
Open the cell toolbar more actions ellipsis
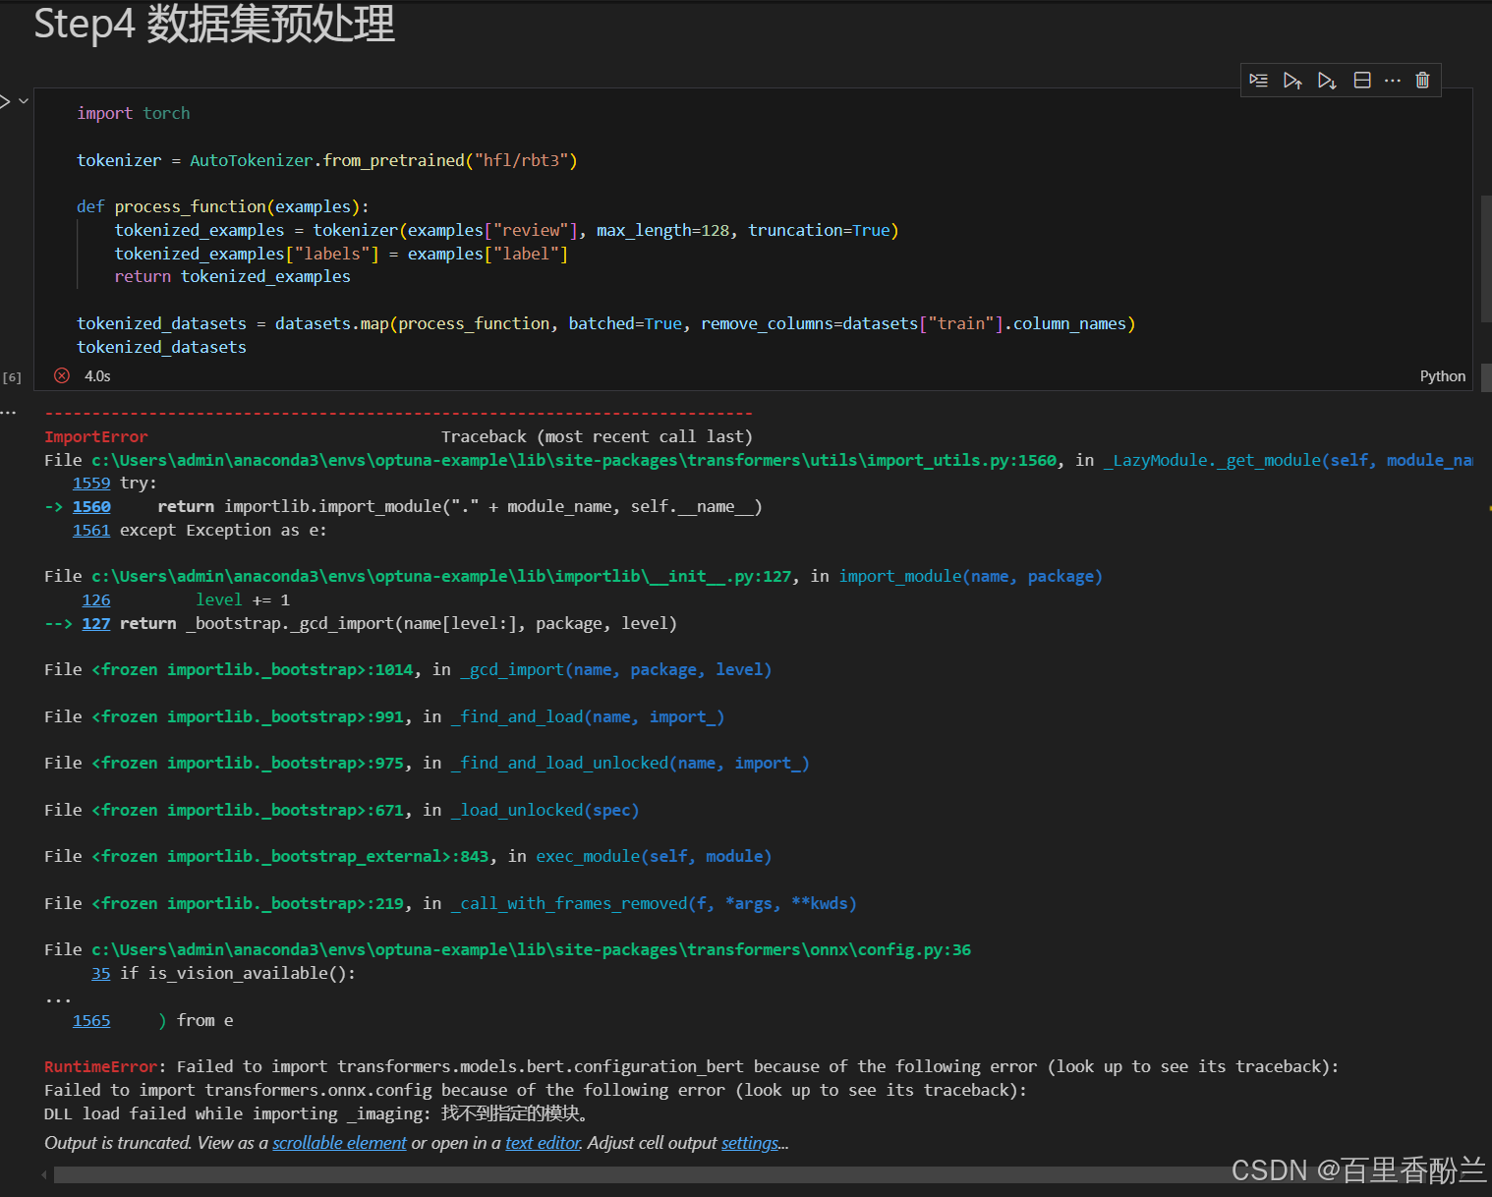(x=1393, y=81)
